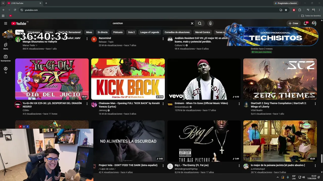Open more options for Eminem video
Image resolution: width=323 pixels, height=181 pixels.
point(239,104)
